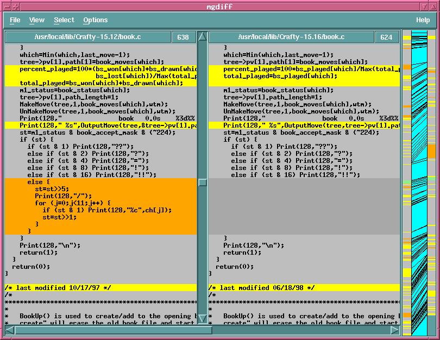440x340 pixels.
Task: Select the orange deleted block in left pane
Action: point(100,206)
